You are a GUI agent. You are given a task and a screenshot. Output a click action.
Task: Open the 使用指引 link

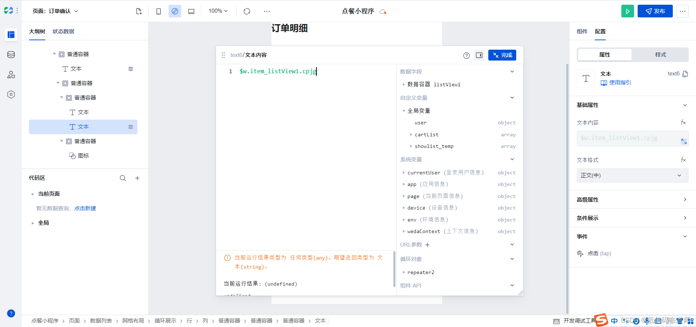pyautogui.click(x=616, y=83)
